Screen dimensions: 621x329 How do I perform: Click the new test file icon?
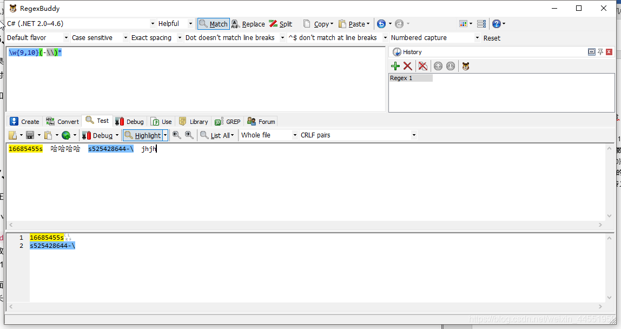tap(12, 135)
